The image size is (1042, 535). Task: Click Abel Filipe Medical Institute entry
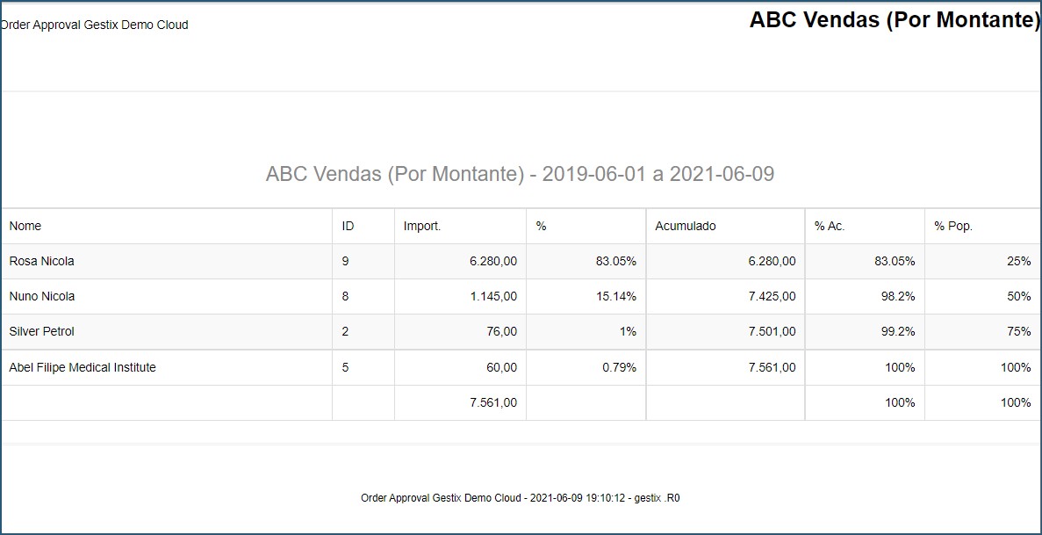pyautogui.click(x=83, y=367)
